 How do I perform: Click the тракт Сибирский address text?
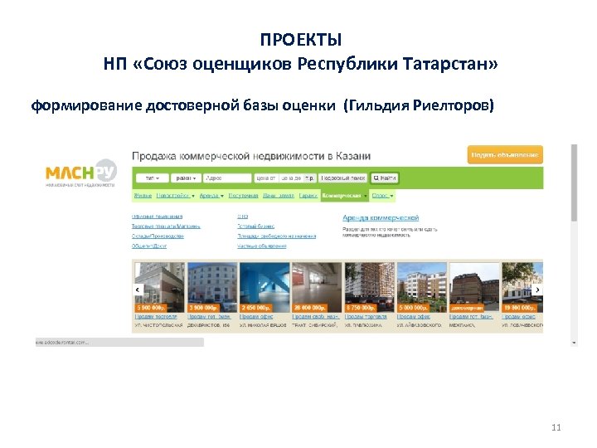[315, 325]
